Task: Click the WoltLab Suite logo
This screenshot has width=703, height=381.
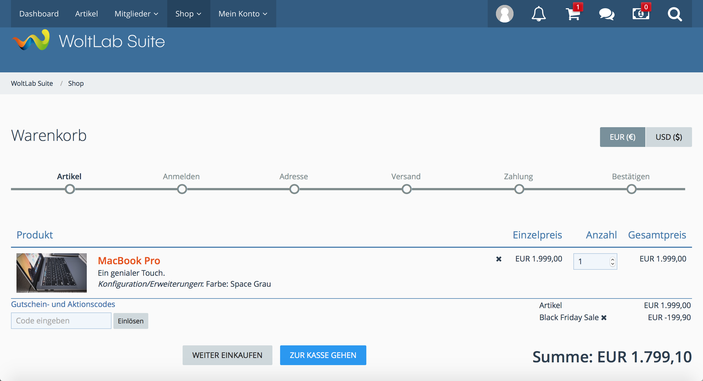Action: [88, 41]
